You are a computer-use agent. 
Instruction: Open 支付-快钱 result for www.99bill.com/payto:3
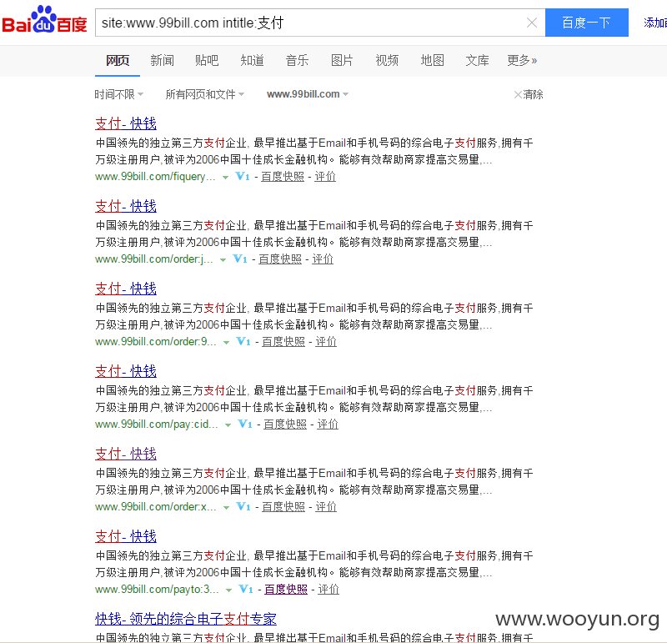pos(126,536)
